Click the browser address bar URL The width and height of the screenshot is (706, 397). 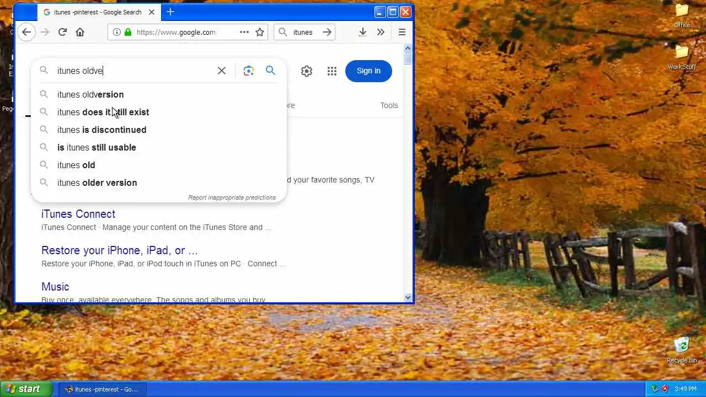176,32
